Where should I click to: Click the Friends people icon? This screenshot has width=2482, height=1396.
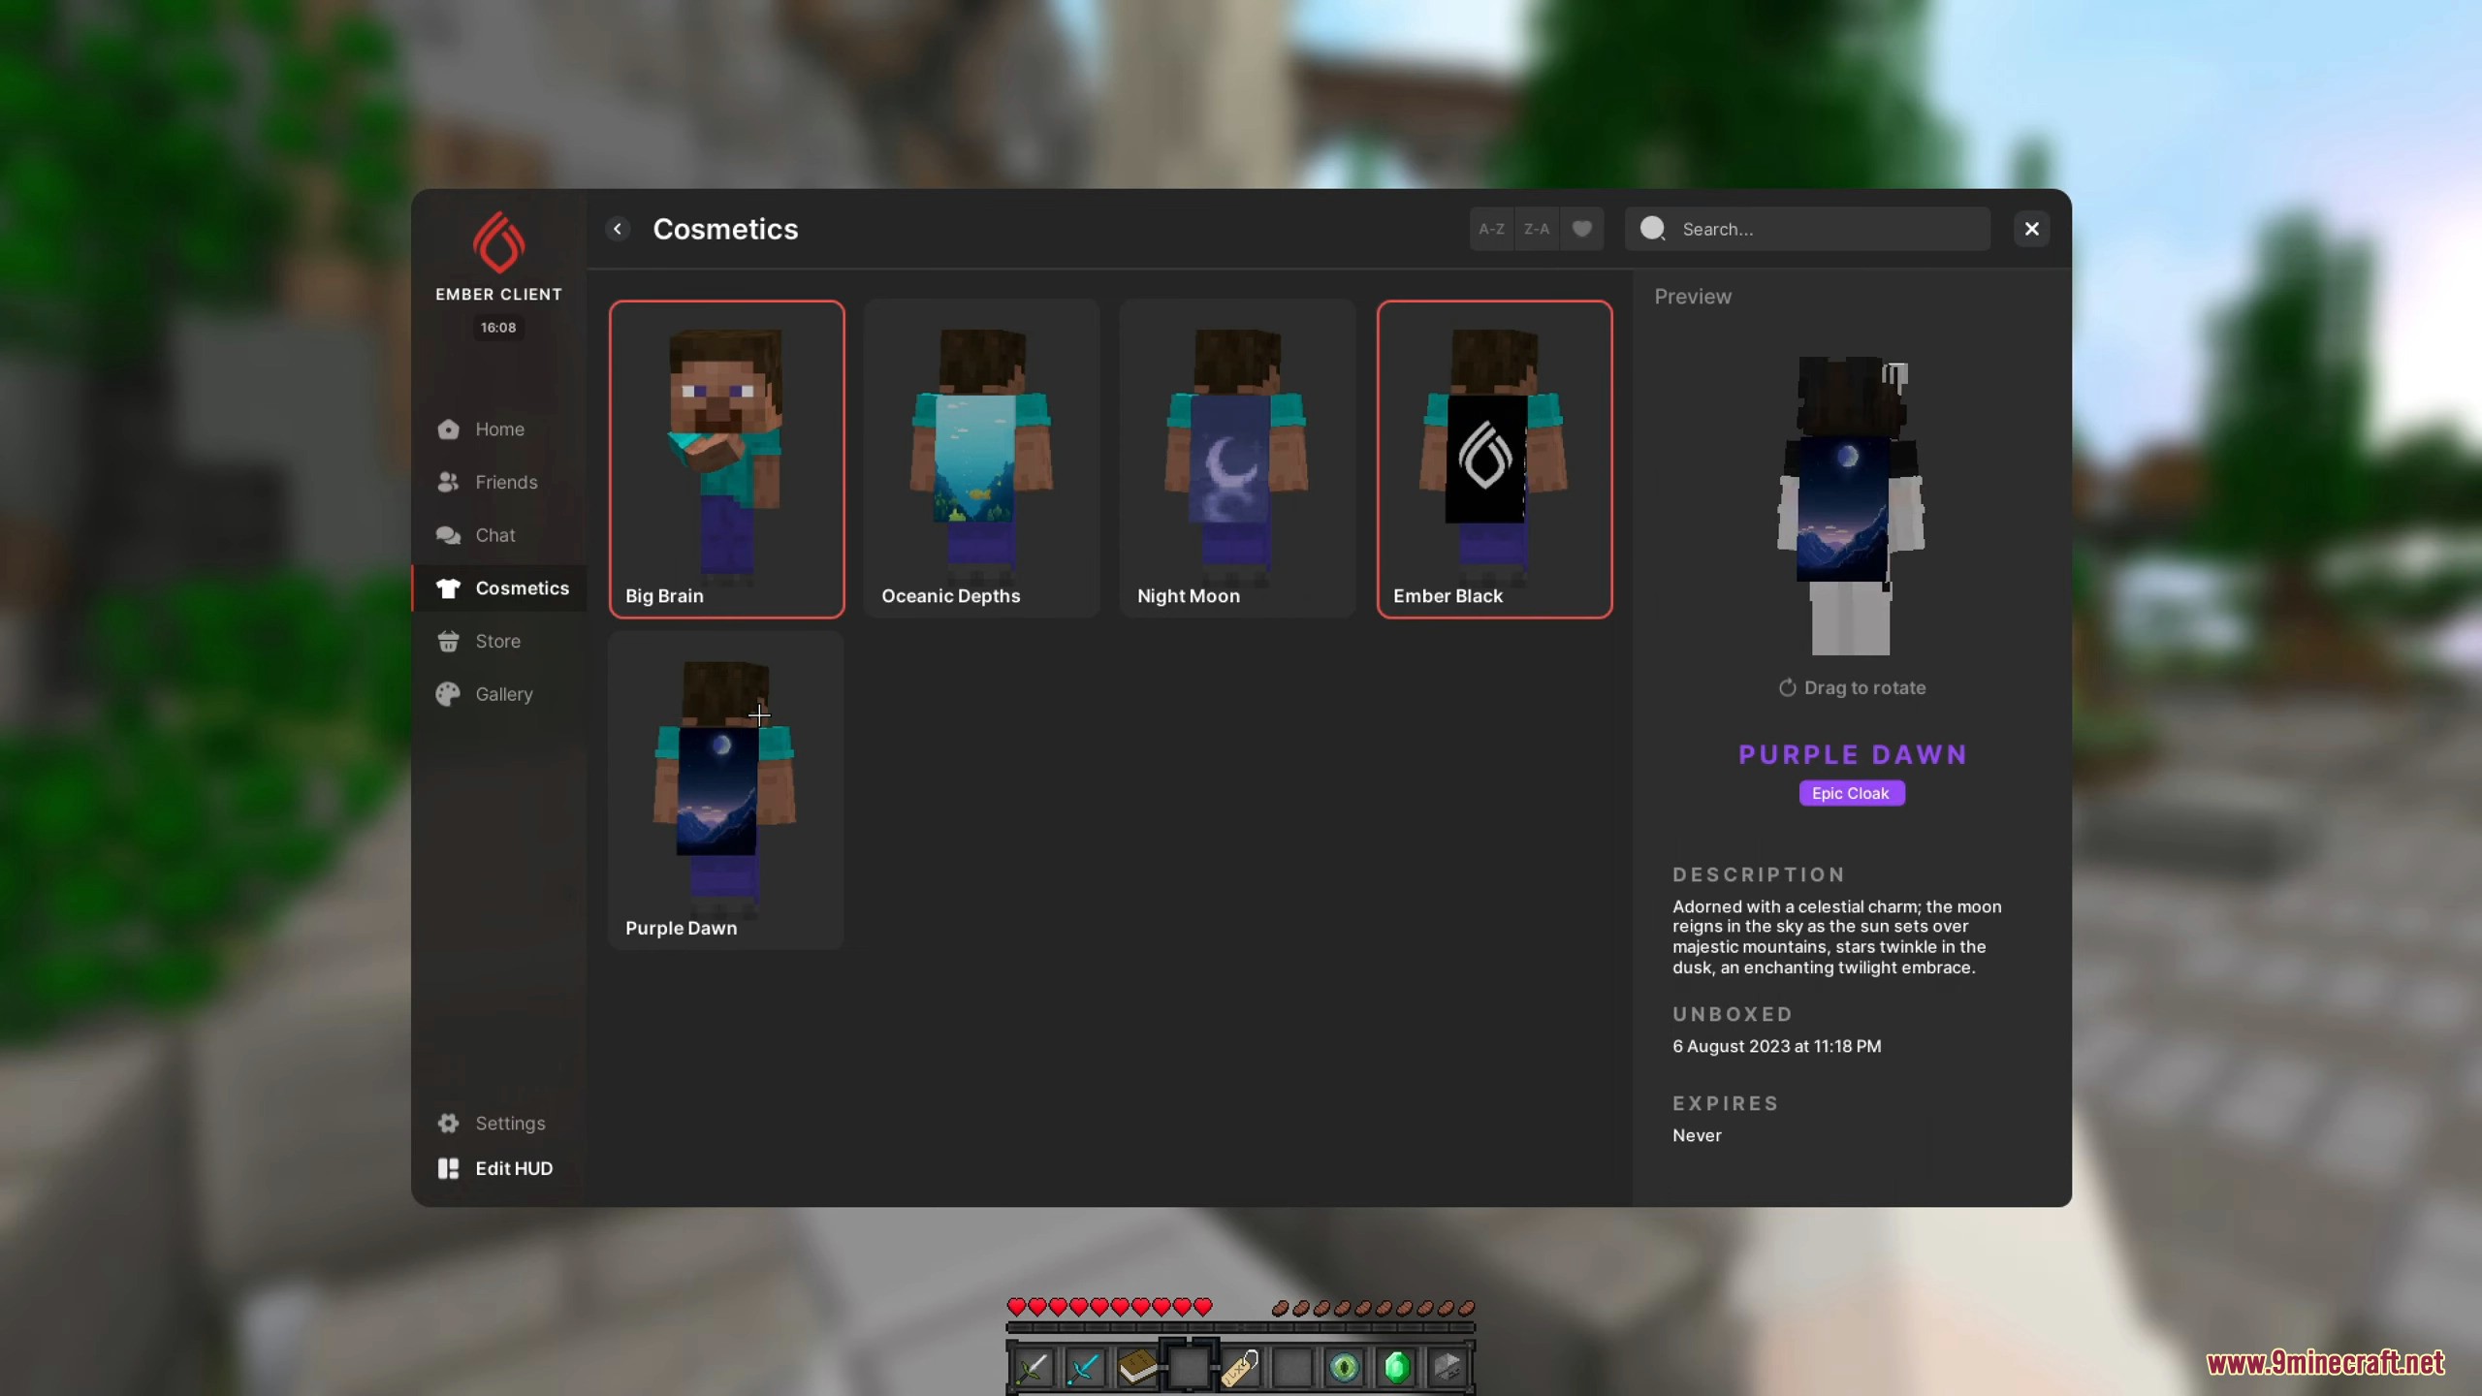(x=448, y=483)
